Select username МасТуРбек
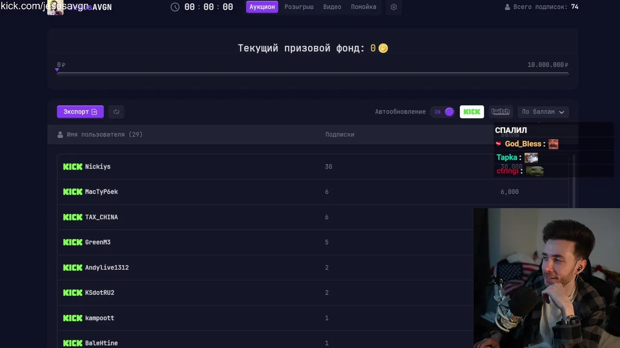The height and width of the screenshot is (348, 620). tap(102, 192)
